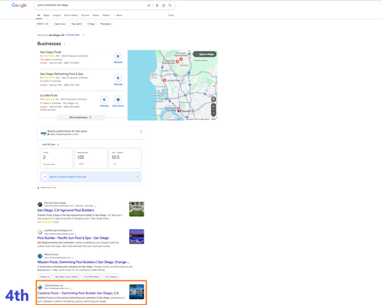Screen dimensions: 382x305
Task: Start voice search with the microphone icon
Action: coord(157,5)
